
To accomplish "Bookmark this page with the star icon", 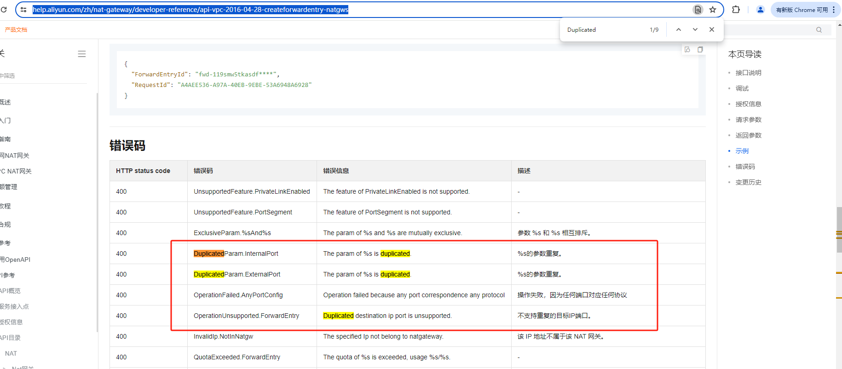I will (x=713, y=10).
